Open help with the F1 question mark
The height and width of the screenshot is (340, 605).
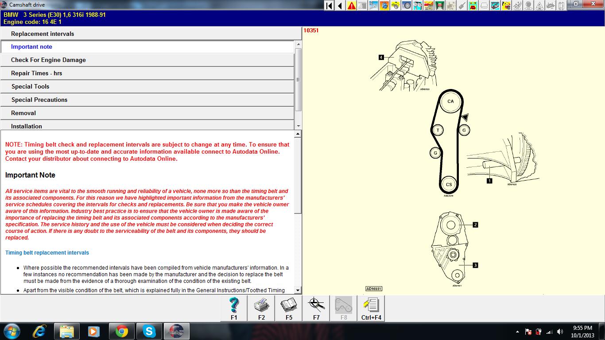click(x=234, y=308)
